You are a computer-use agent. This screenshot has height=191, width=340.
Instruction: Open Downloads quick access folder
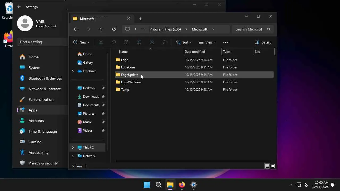pyautogui.click(x=91, y=97)
